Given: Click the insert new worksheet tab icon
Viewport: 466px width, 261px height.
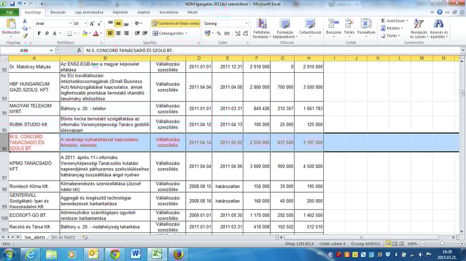Looking at the screenshot, I should tap(85, 237).
